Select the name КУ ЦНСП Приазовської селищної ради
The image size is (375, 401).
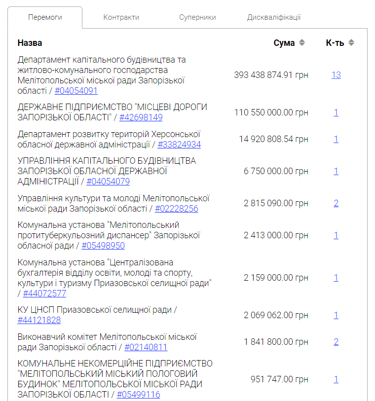point(95,310)
